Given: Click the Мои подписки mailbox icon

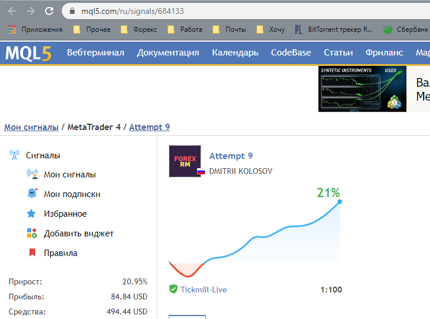Looking at the screenshot, I should point(32,194).
